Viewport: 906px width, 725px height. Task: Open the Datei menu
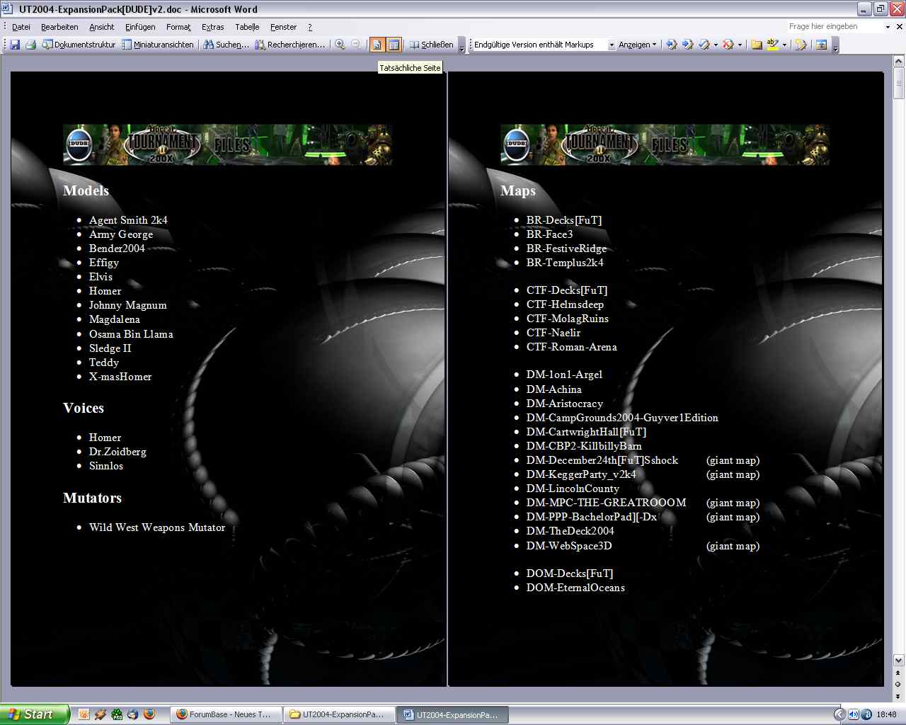21,27
